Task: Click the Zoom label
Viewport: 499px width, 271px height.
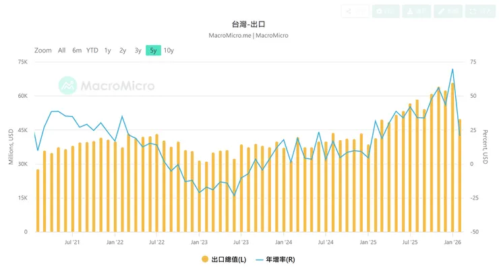Action: 43,51
